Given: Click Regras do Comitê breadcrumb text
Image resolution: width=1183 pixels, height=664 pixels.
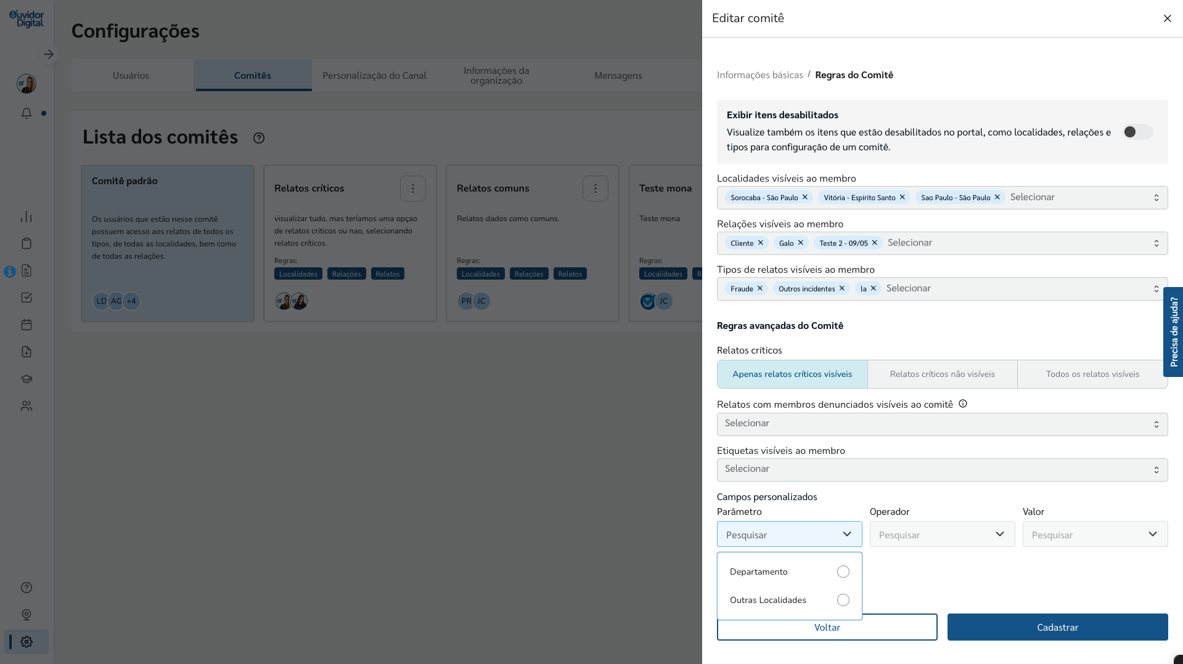Looking at the screenshot, I should coord(854,75).
